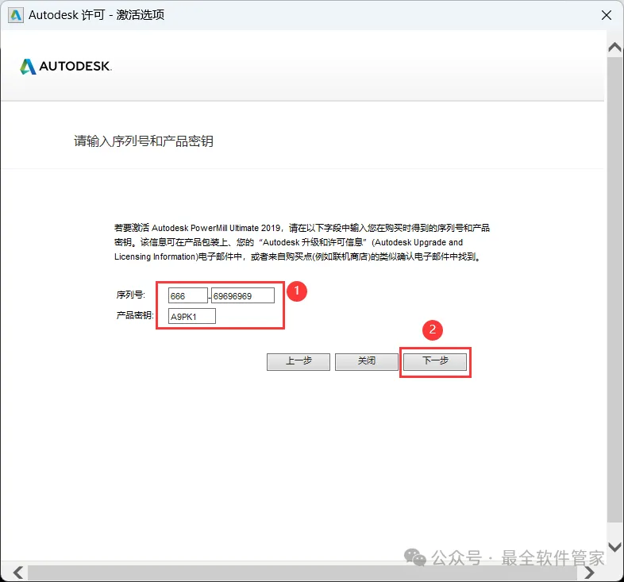Close the Autodesk licensing window
The width and height of the screenshot is (624, 582).
pyautogui.click(x=607, y=15)
